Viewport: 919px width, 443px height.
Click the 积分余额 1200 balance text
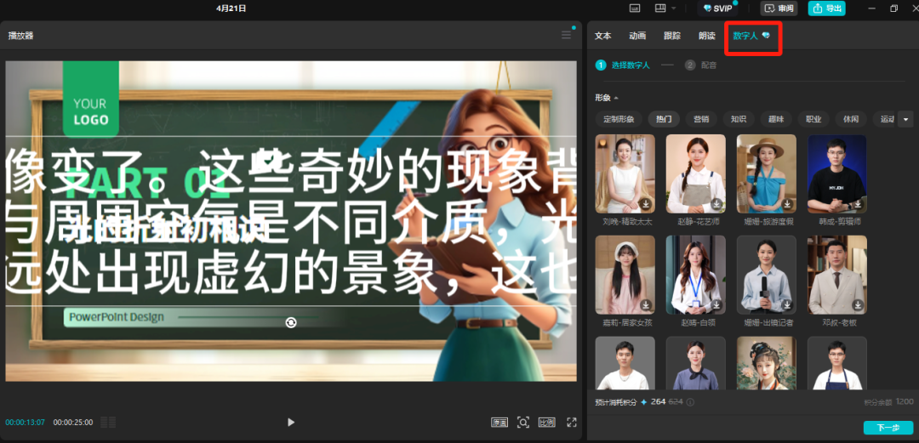point(889,402)
